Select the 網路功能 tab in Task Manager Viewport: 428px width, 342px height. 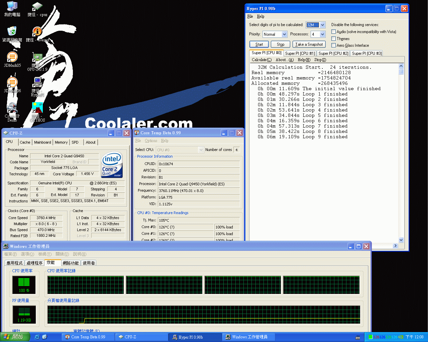(71, 263)
